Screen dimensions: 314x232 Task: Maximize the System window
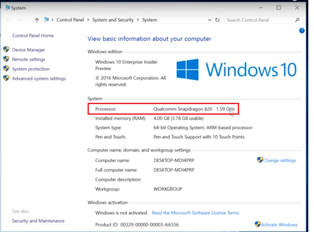coord(279,8)
